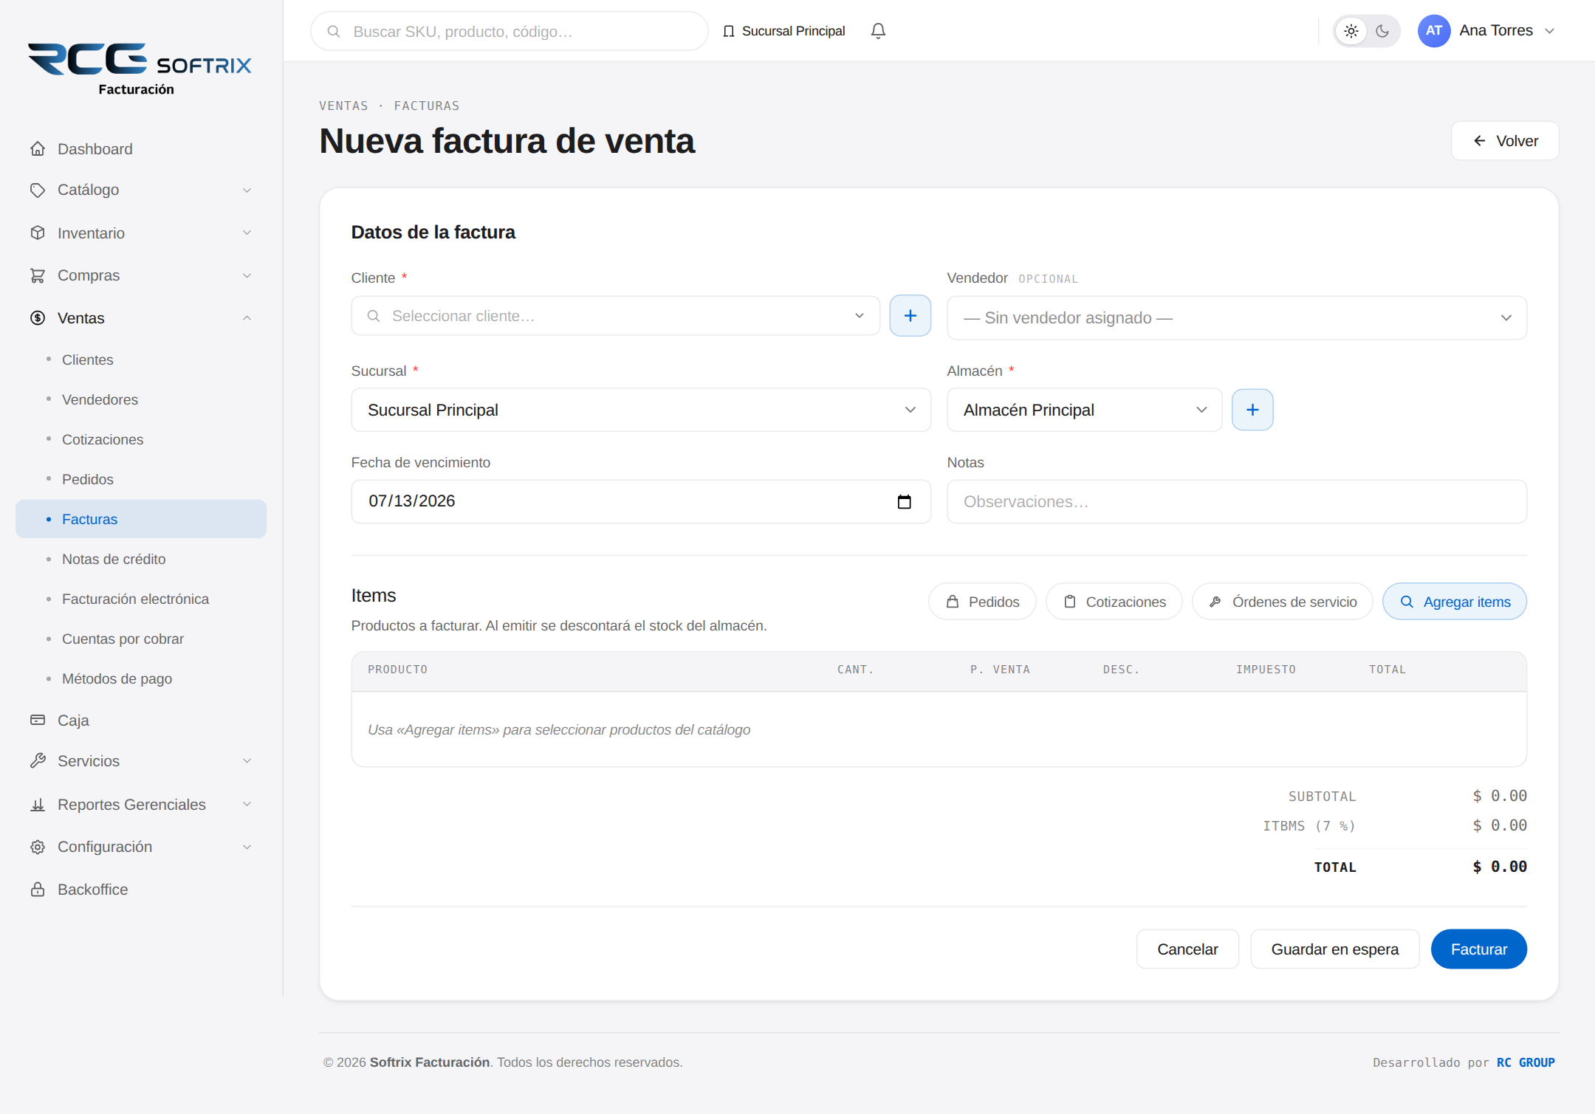Screen dimensions: 1595x1114
Task: Open the Sucursal dropdown
Action: coord(641,410)
